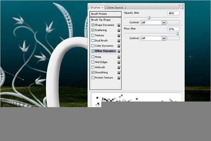Viewport: 211px width, 141px height.
Task: Switch to the Brushes tab
Action: [95, 7]
